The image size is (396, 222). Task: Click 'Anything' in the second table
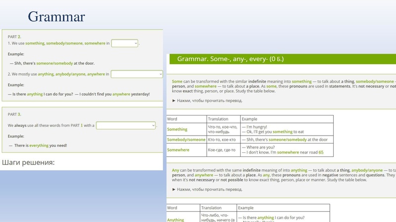pos(175,220)
